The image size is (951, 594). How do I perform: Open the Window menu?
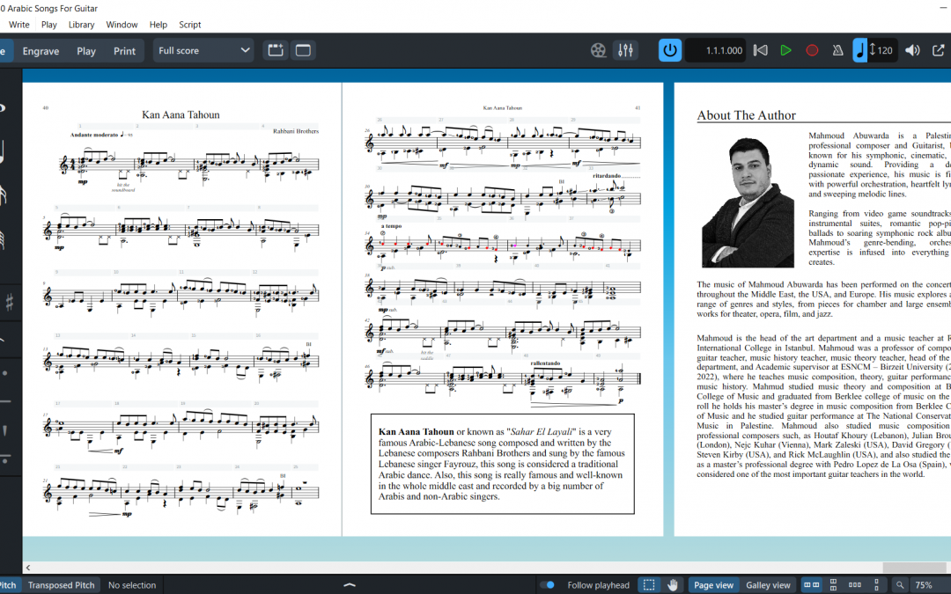click(122, 25)
